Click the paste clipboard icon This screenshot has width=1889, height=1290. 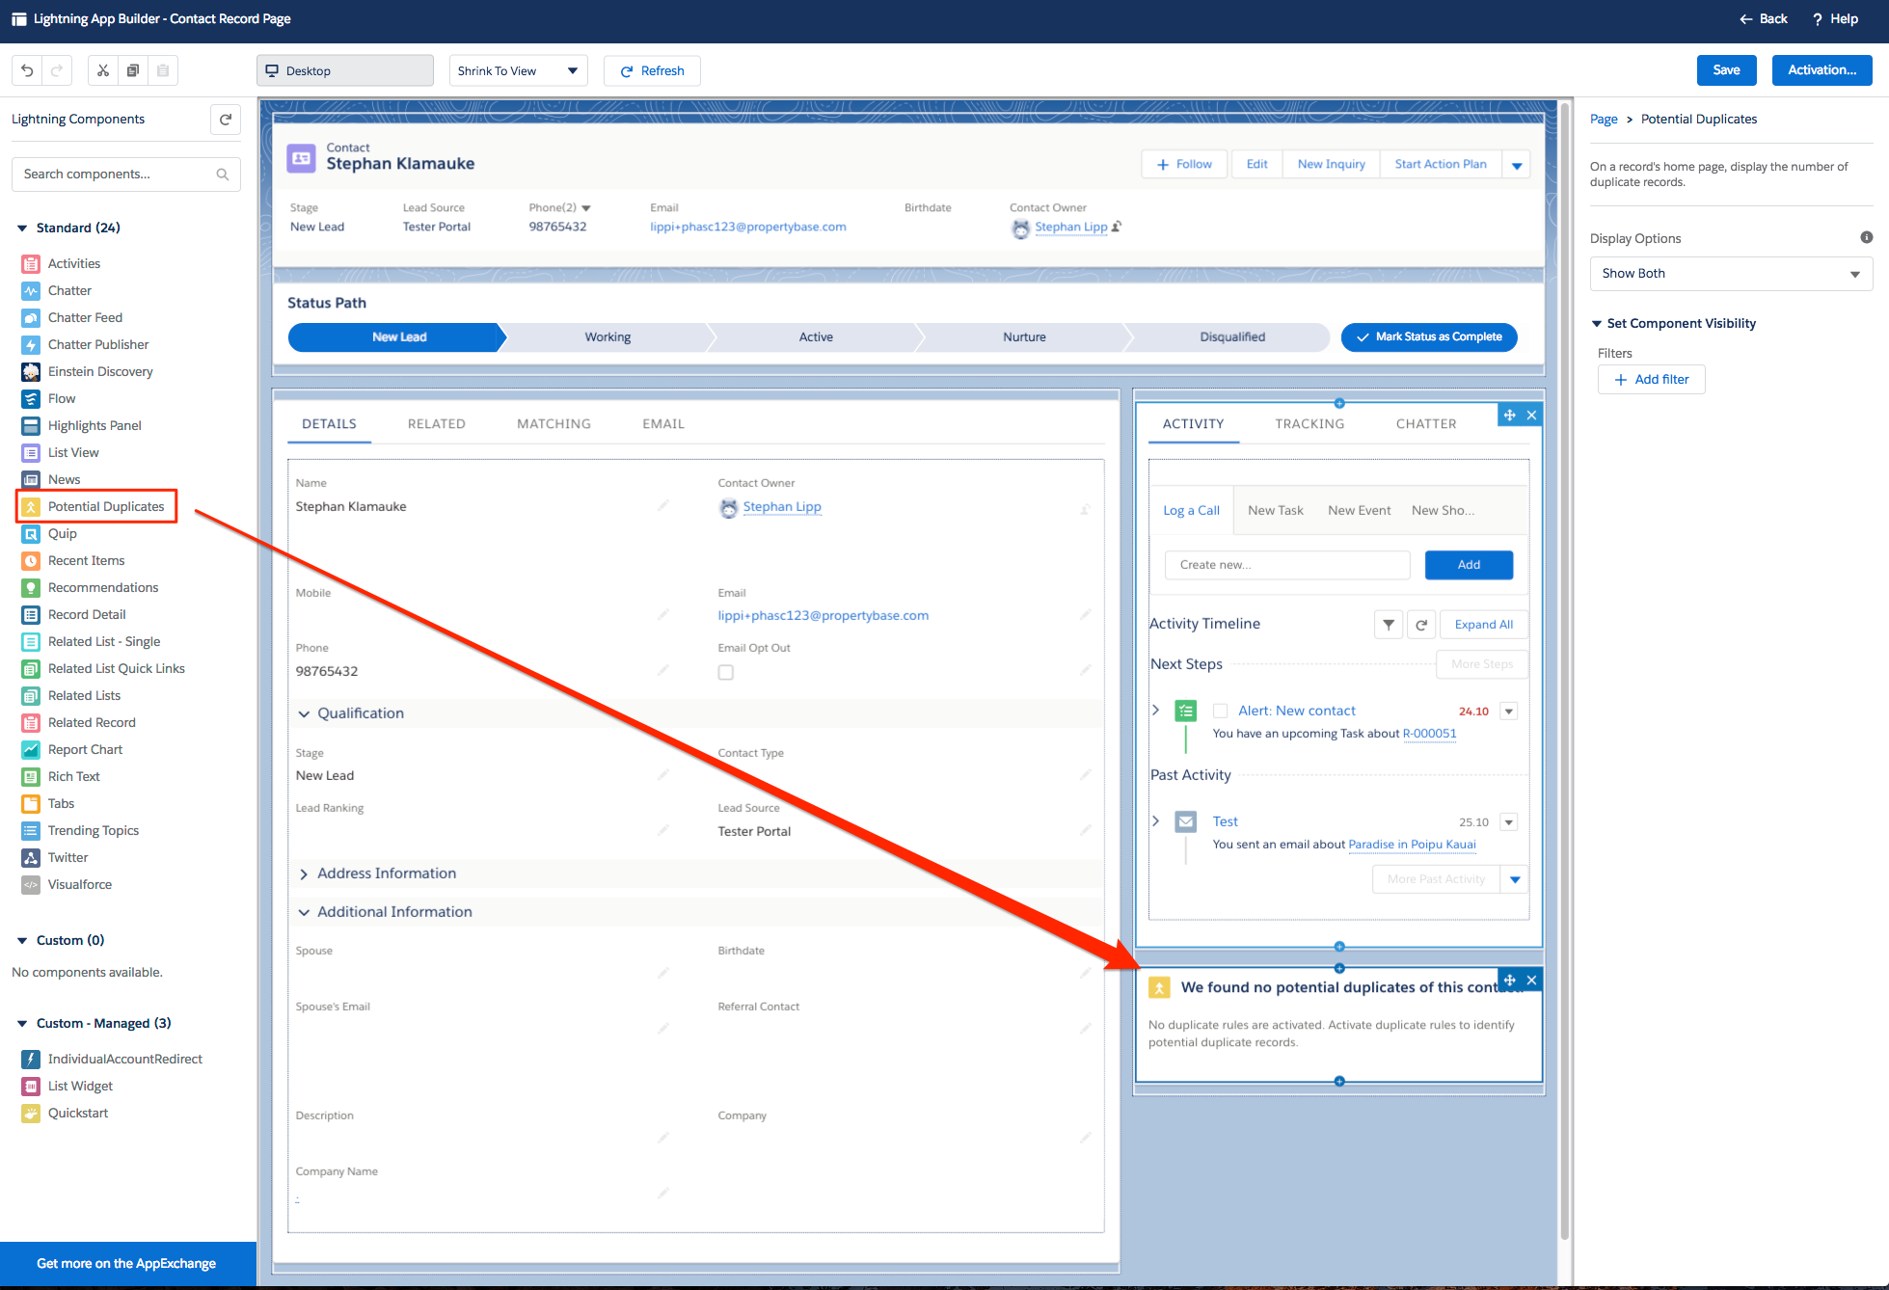163,70
